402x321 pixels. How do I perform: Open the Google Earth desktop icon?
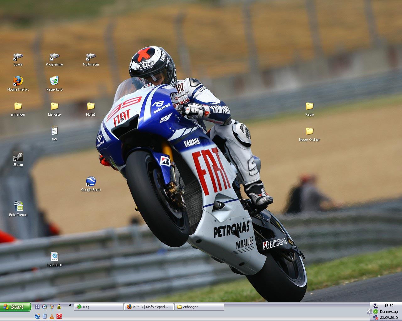click(x=91, y=182)
